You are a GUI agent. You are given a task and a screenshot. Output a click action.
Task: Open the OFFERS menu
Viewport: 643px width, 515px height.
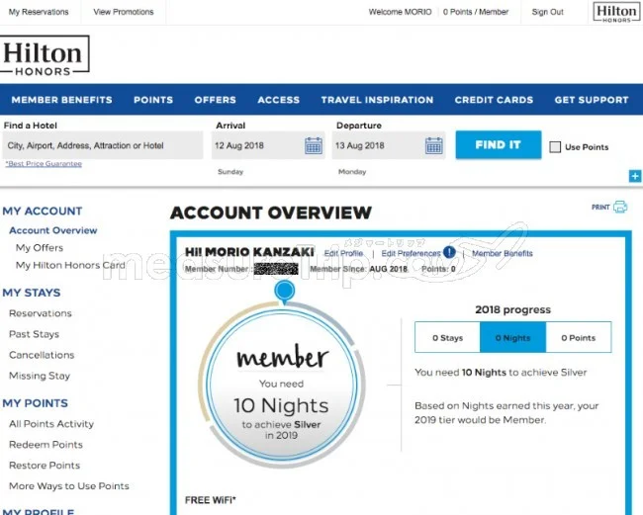tap(216, 100)
